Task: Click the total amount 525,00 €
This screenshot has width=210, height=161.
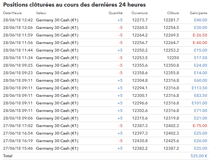Action: [x=199, y=156]
